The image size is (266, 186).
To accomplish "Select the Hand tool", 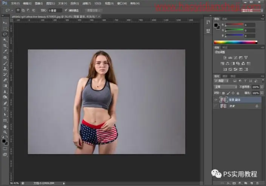I will click(5, 127).
